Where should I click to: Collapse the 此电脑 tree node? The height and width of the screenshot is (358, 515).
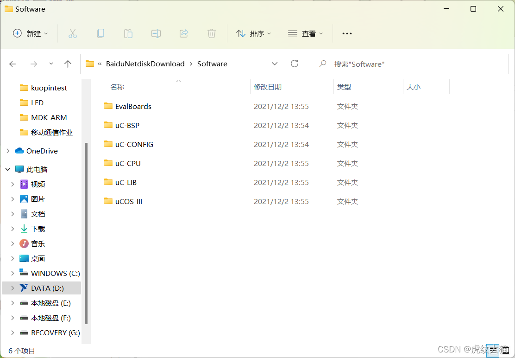[x=8, y=169]
